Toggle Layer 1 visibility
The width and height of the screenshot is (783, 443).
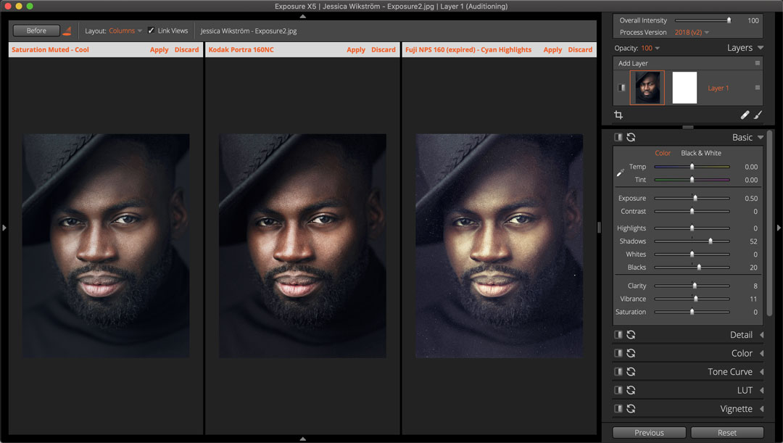click(x=621, y=88)
